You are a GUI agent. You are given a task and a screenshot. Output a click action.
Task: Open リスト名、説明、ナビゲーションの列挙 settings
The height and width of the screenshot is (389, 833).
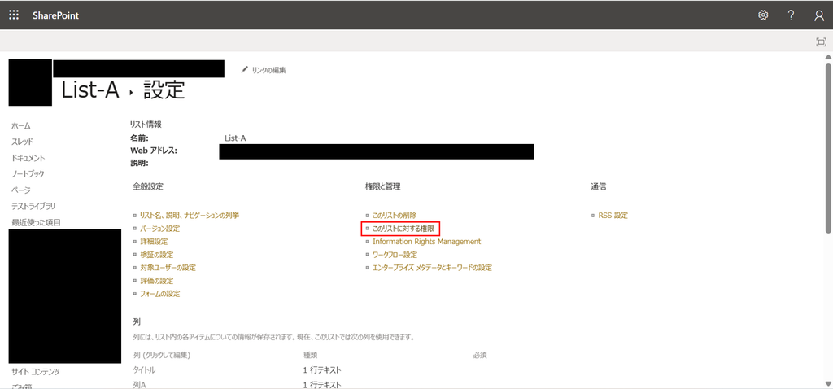tap(189, 215)
